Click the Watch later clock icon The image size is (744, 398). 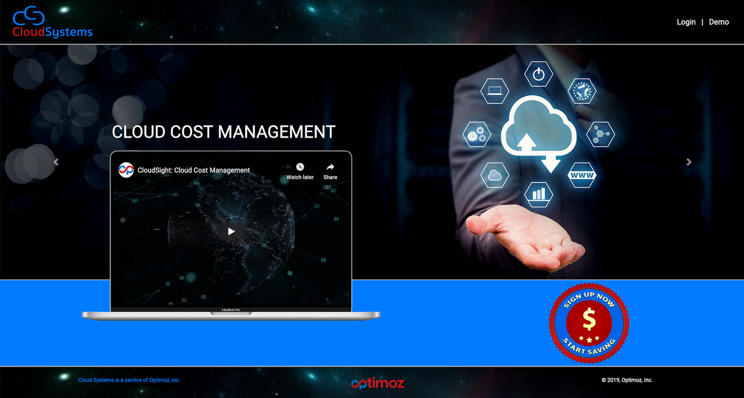300,167
